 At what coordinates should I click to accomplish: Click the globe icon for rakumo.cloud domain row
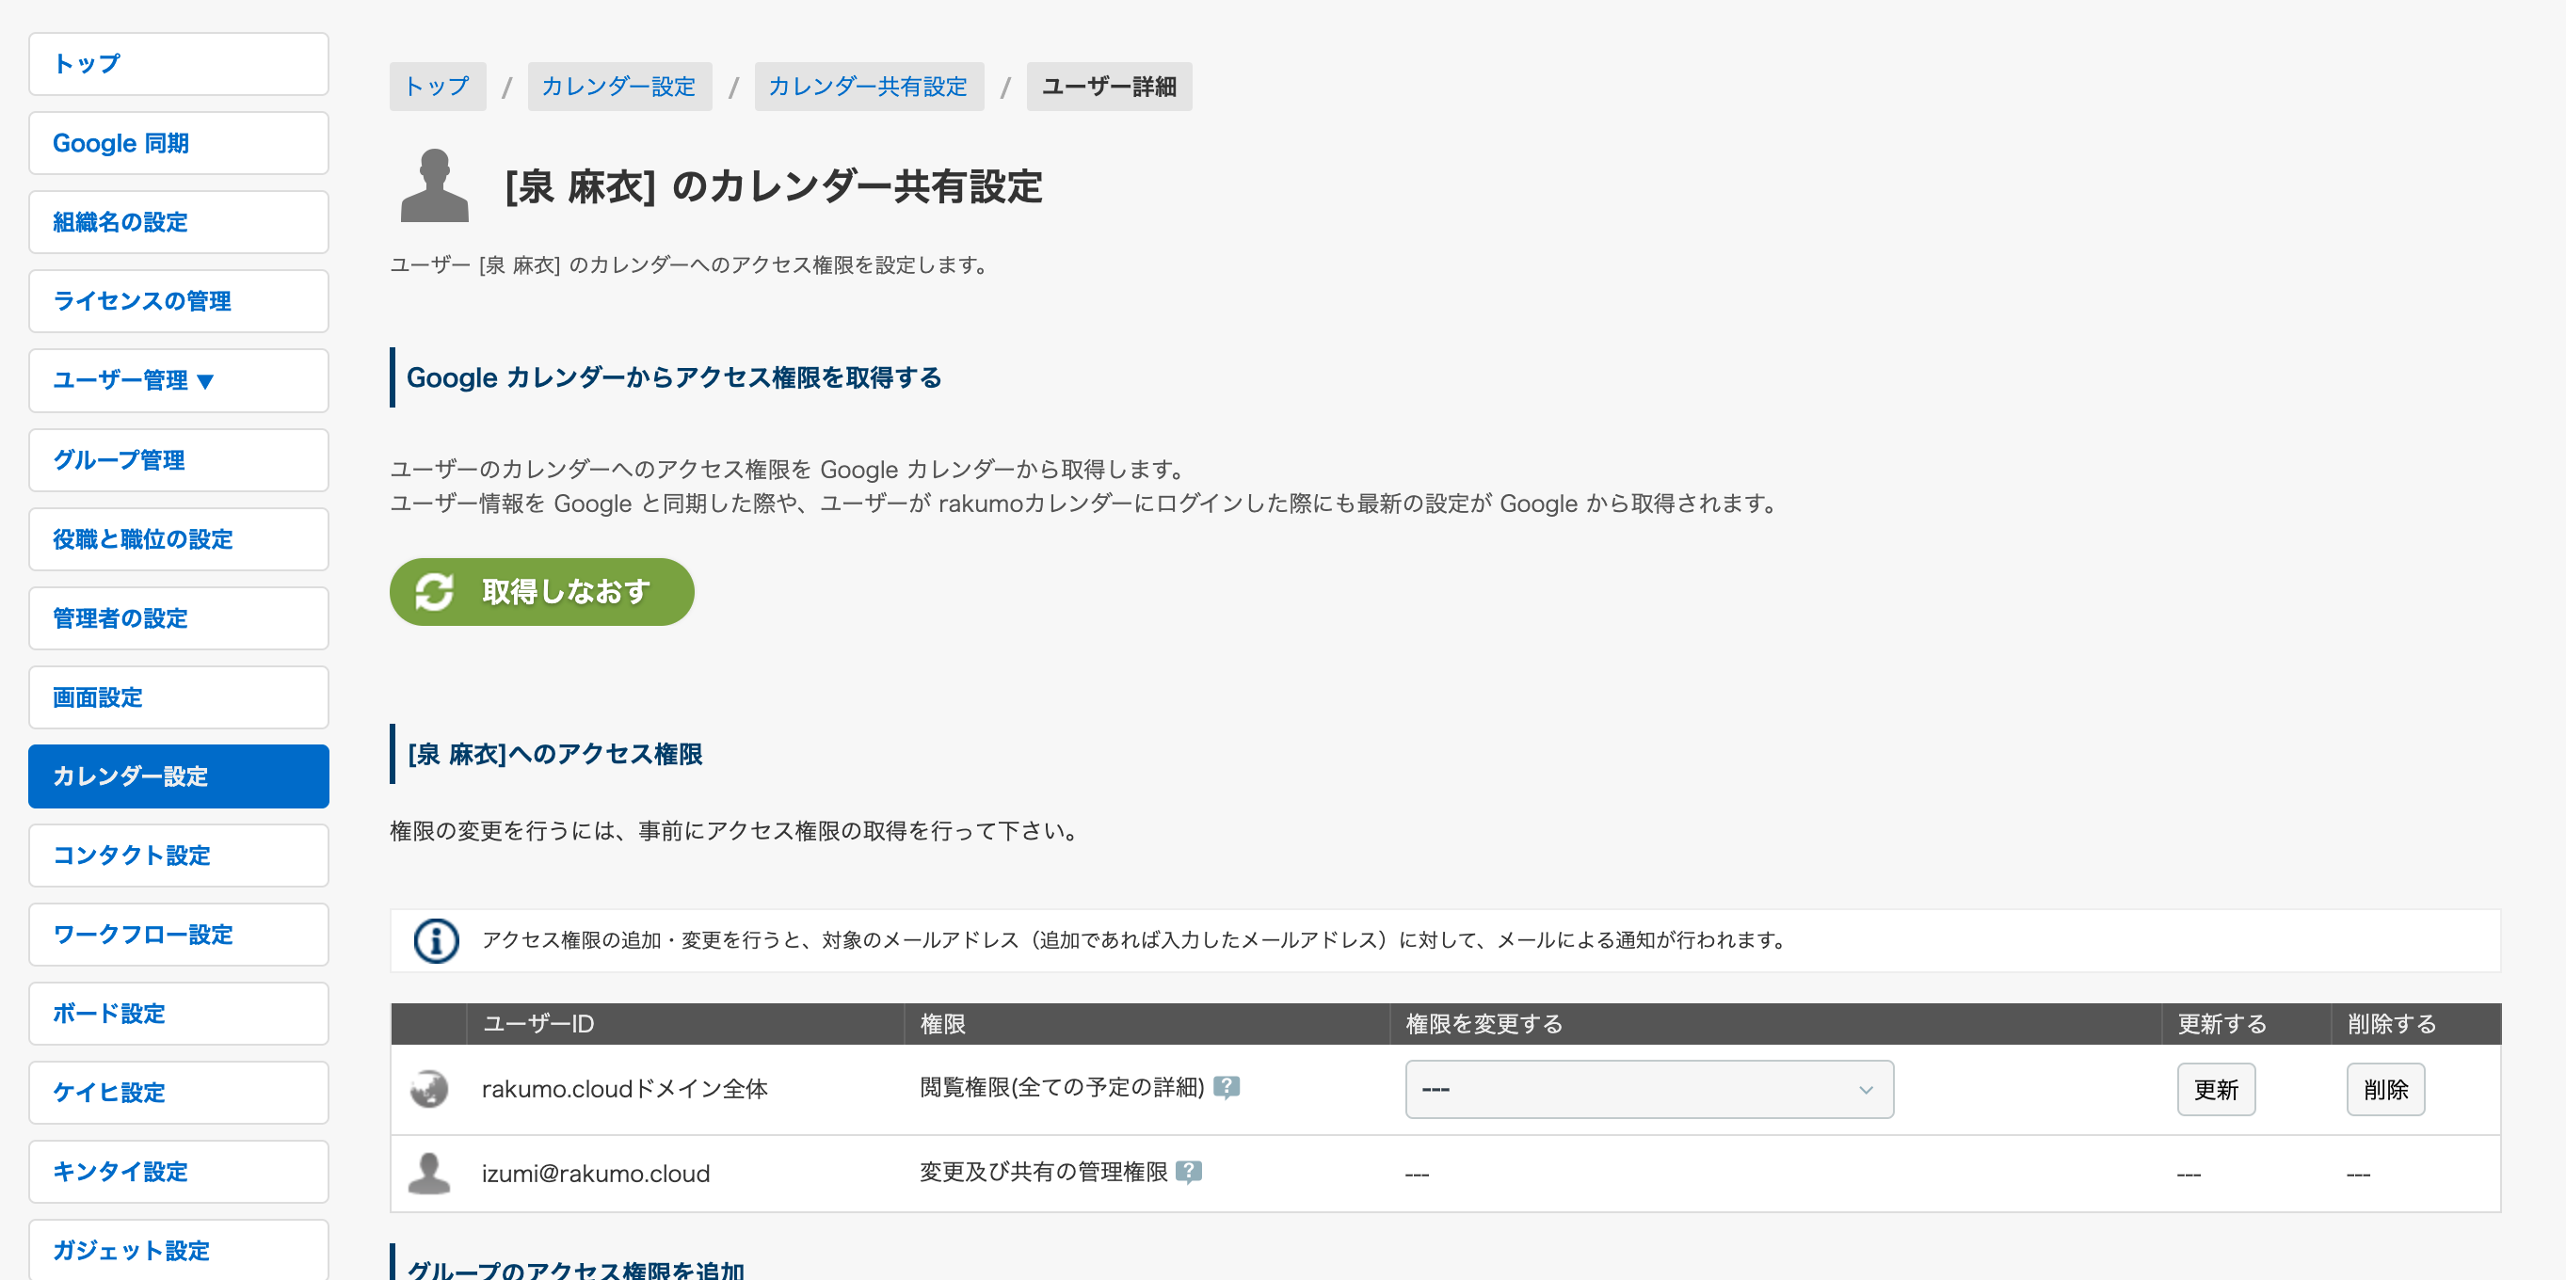[429, 1089]
